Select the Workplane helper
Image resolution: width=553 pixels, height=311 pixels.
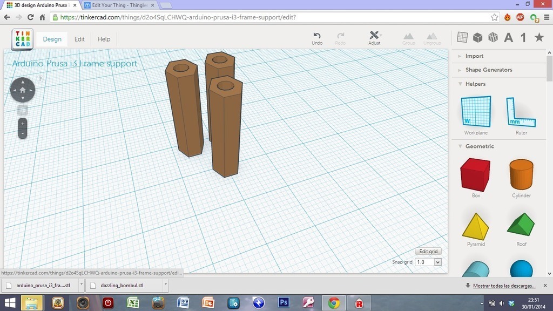click(476, 112)
